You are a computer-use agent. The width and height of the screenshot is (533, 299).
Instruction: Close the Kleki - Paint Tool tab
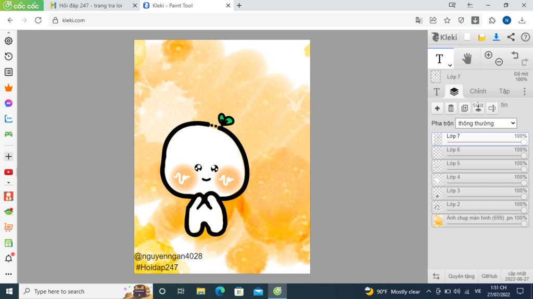tap(228, 5)
